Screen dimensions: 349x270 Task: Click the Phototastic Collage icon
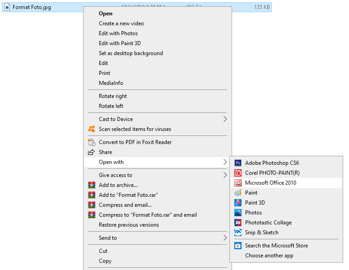click(238, 223)
